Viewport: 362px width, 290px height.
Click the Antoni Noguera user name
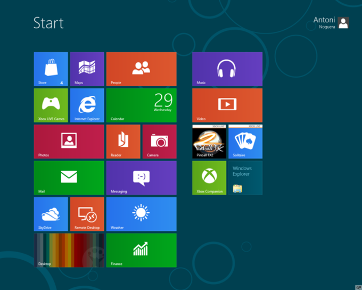click(324, 22)
